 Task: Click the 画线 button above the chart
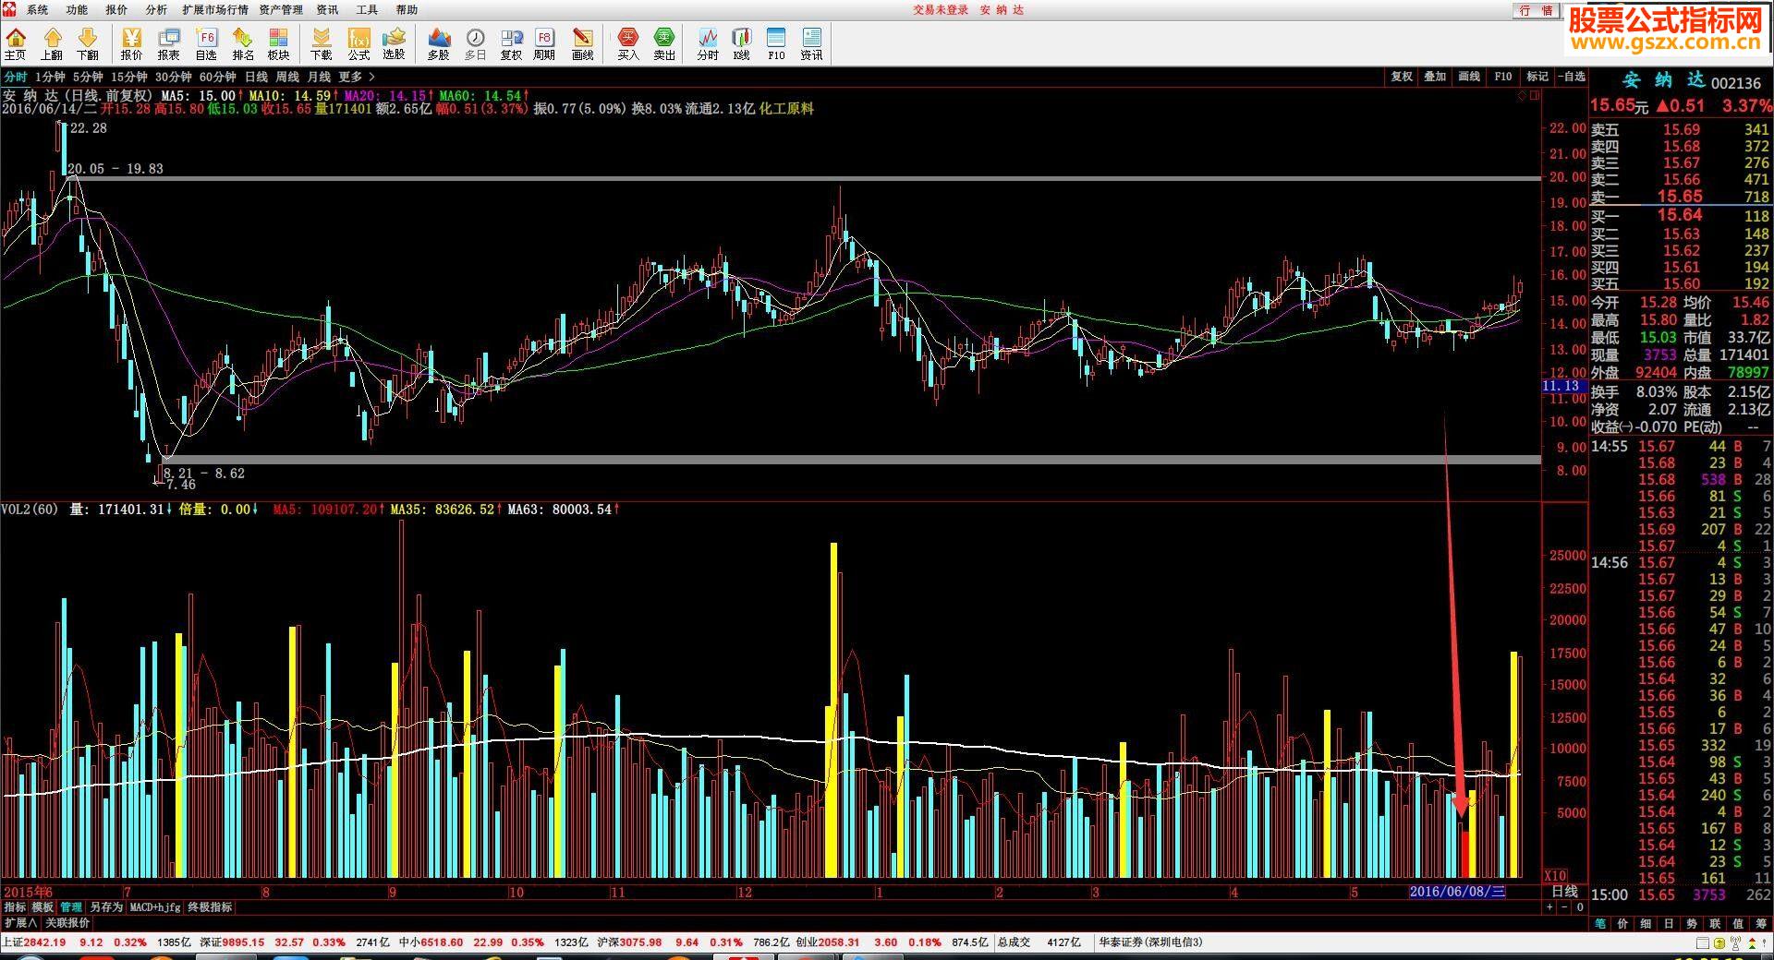point(1469,77)
